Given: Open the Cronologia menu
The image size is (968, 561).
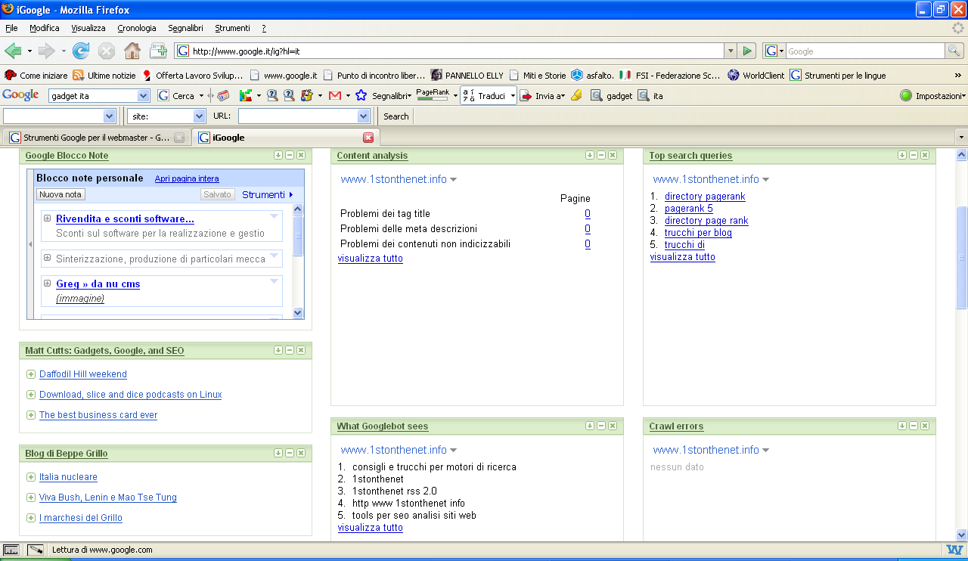Looking at the screenshot, I should click(137, 28).
